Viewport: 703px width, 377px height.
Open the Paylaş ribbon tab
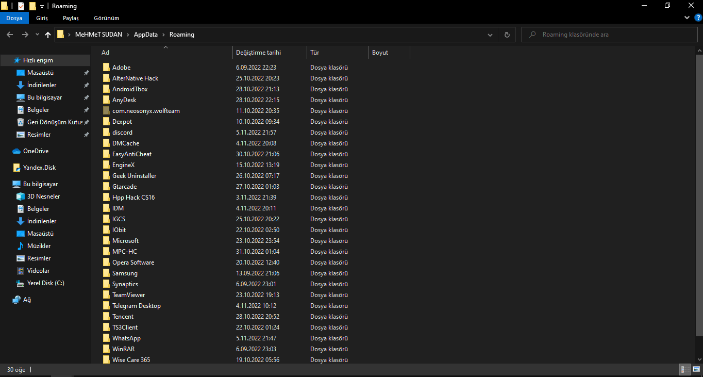(71, 18)
